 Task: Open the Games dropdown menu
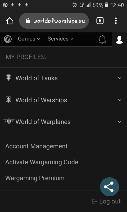click(29, 39)
